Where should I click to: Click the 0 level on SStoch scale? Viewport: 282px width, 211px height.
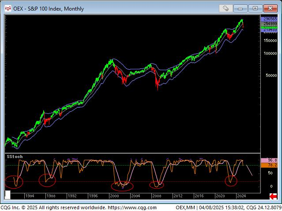[271, 186]
